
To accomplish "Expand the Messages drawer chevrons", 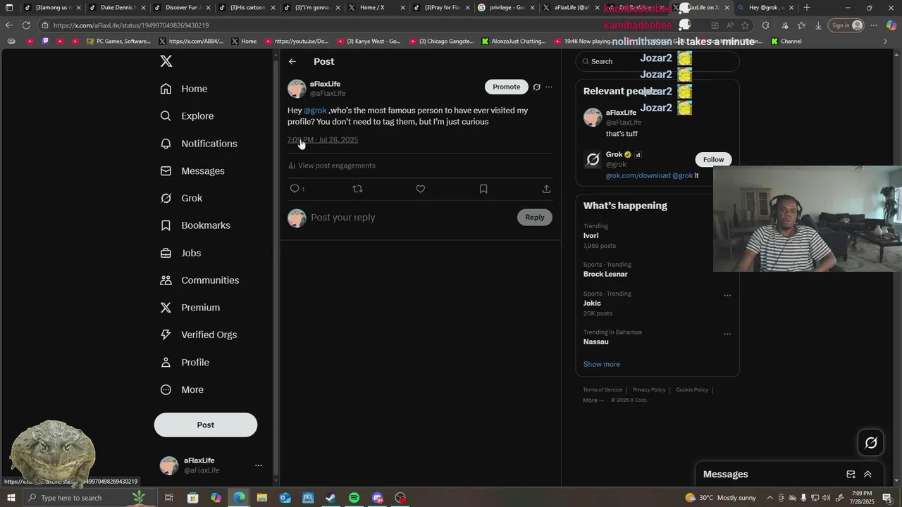I will click(x=867, y=475).
